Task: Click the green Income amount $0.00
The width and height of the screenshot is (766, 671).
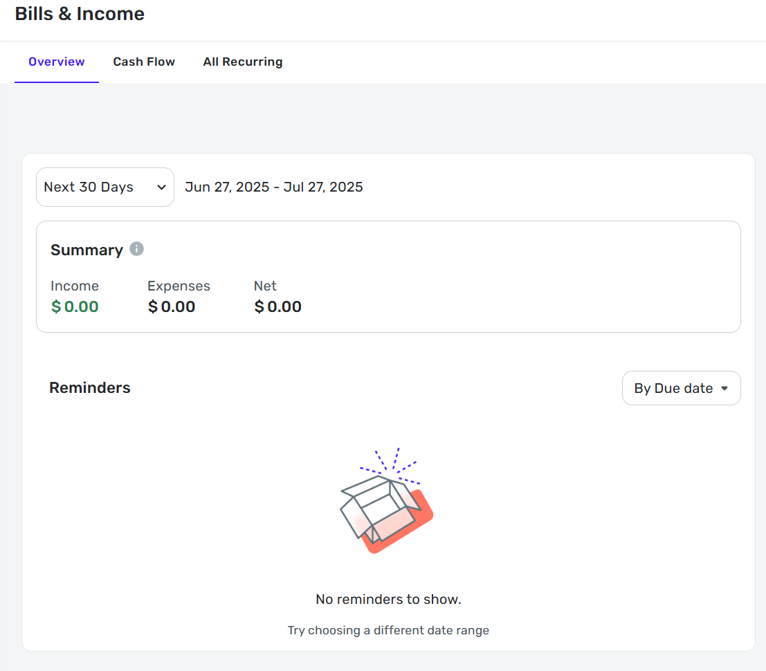Action: coord(75,307)
